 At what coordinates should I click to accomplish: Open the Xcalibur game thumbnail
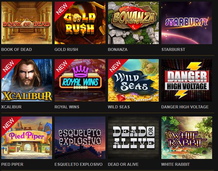coord(27,80)
